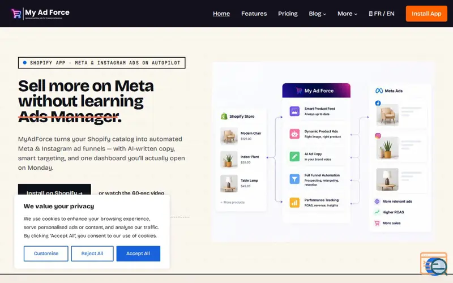Click the plant ad image under Meta Ads
Viewport: 453px width, 283px height.
387,148
